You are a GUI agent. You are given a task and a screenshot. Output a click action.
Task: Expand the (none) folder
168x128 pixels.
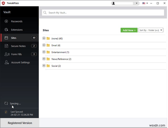44,38
